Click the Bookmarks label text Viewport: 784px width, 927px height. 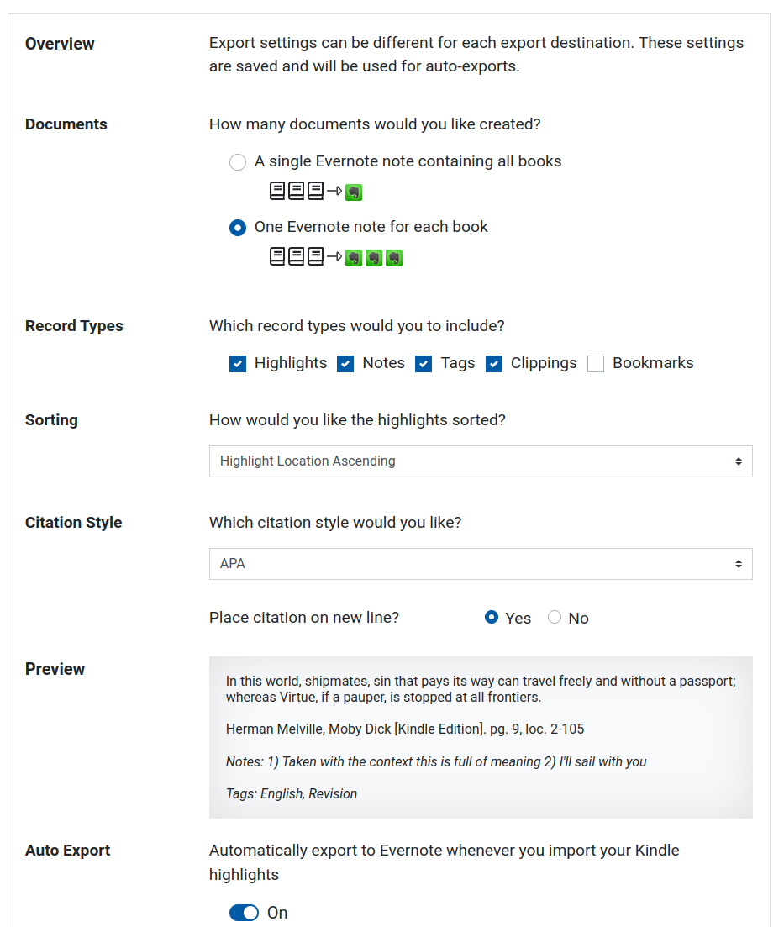pos(653,363)
